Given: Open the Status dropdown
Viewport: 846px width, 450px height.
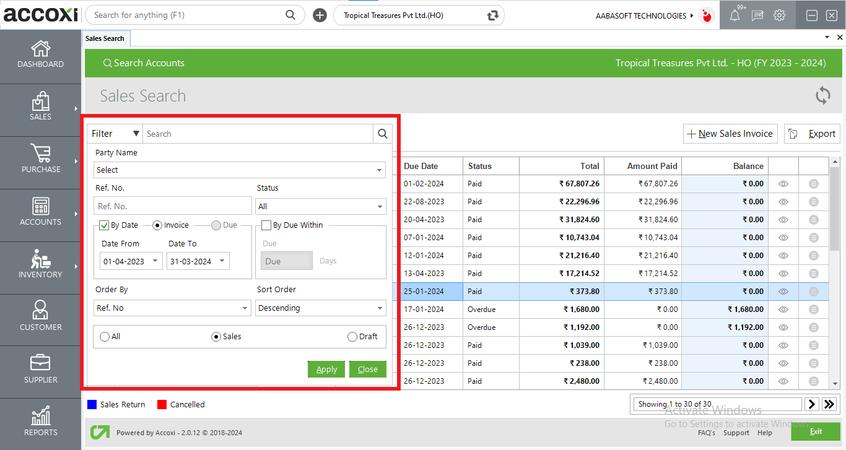Looking at the screenshot, I should pos(320,206).
